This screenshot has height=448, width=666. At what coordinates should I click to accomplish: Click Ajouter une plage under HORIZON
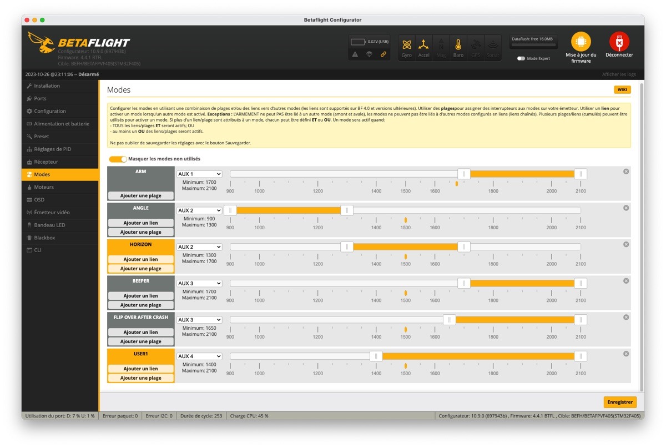click(141, 269)
